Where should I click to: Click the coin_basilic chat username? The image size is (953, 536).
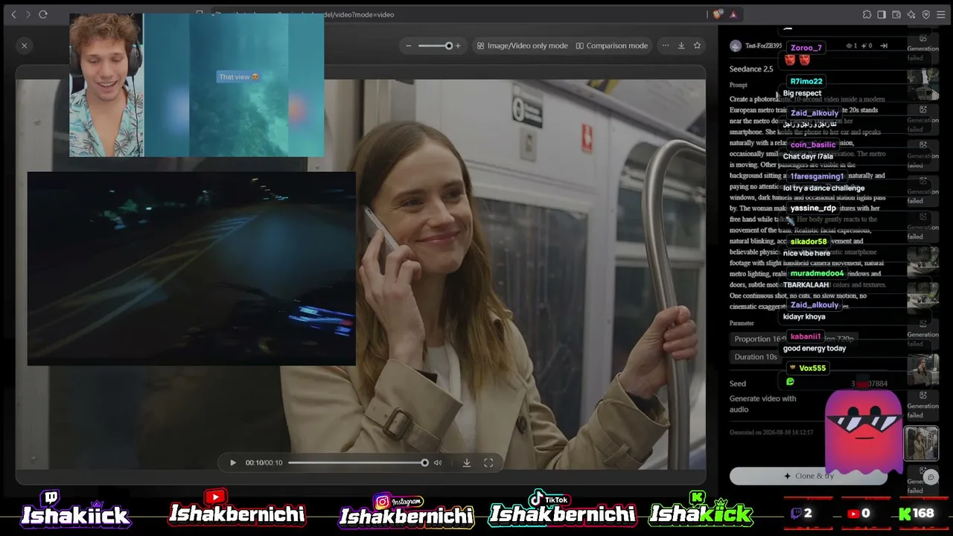[x=813, y=144]
